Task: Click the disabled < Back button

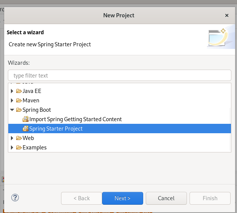Action: (82, 198)
